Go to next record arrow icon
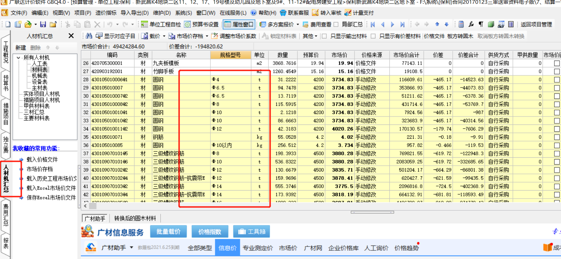The height and width of the screenshot is (259, 561). (x=392, y=24)
